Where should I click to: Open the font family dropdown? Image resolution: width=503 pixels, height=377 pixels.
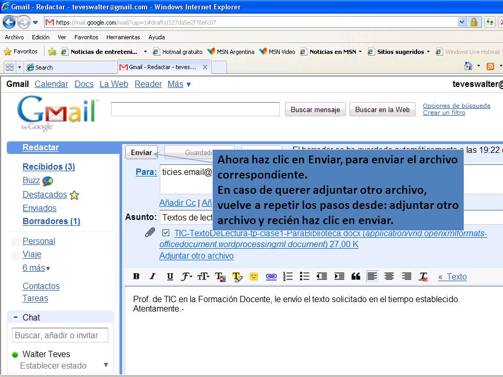pyautogui.click(x=187, y=276)
